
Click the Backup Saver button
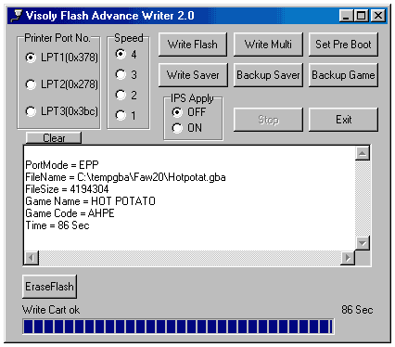point(268,75)
